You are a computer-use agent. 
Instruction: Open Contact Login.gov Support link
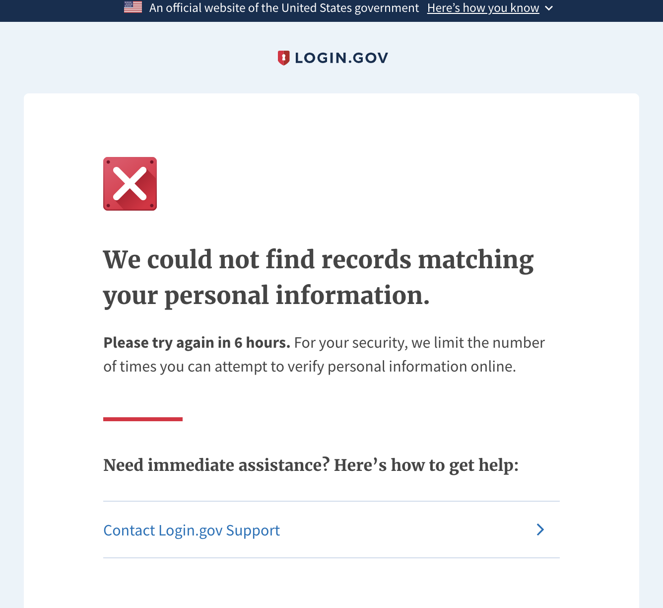(192, 530)
